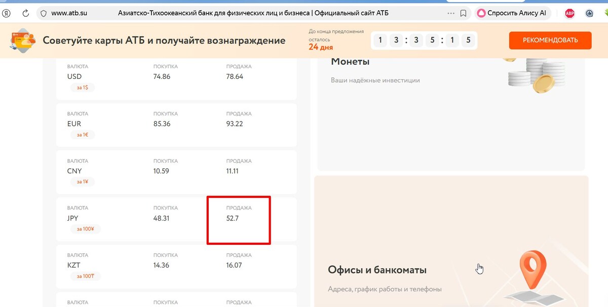Click USD sale rate 78.64
This screenshot has height=307, width=608.
[235, 77]
